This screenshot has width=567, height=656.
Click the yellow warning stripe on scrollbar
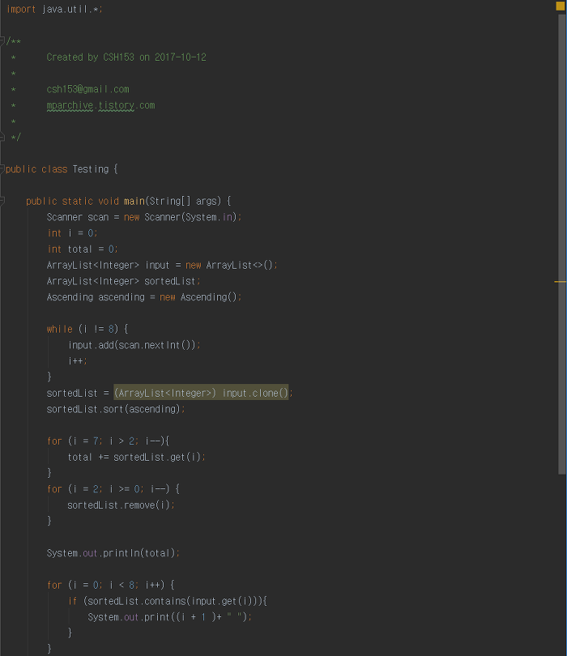click(560, 282)
